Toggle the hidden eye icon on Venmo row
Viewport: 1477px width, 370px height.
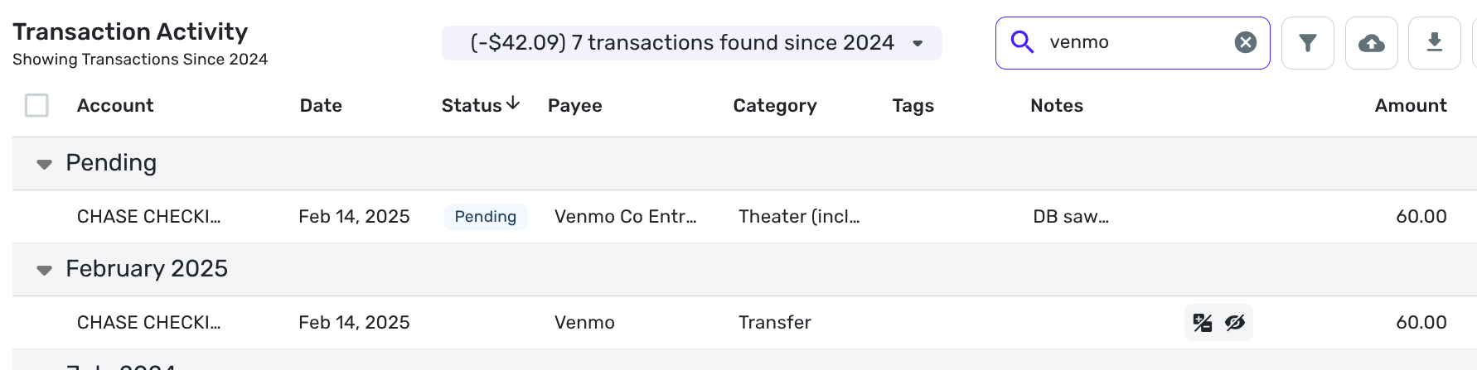[x=1235, y=323]
